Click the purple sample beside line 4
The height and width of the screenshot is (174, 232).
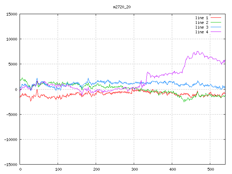point(216,32)
